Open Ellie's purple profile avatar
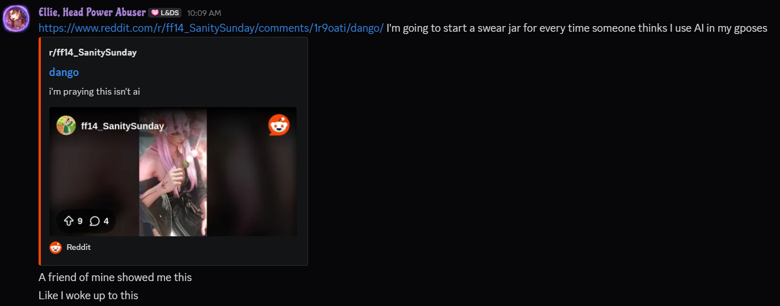Image resolution: width=780 pixels, height=306 pixels. [16, 18]
